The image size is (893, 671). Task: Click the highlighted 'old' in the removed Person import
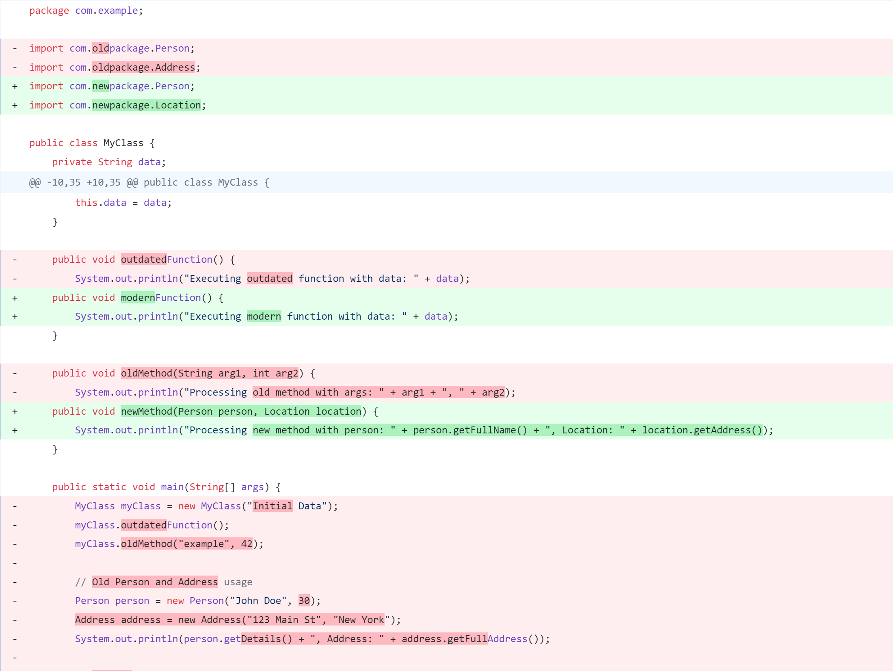pos(100,48)
